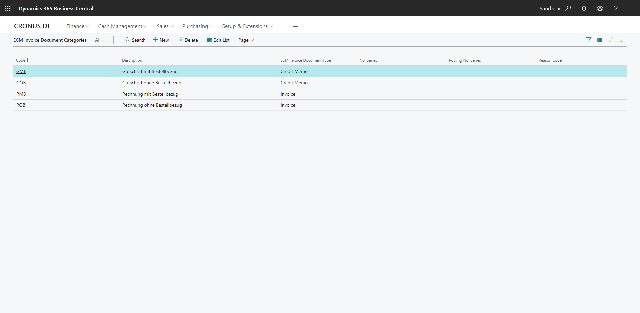Click ECM Invoice Document Type header
Image resolution: width=640 pixels, height=313 pixels.
[x=306, y=60]
